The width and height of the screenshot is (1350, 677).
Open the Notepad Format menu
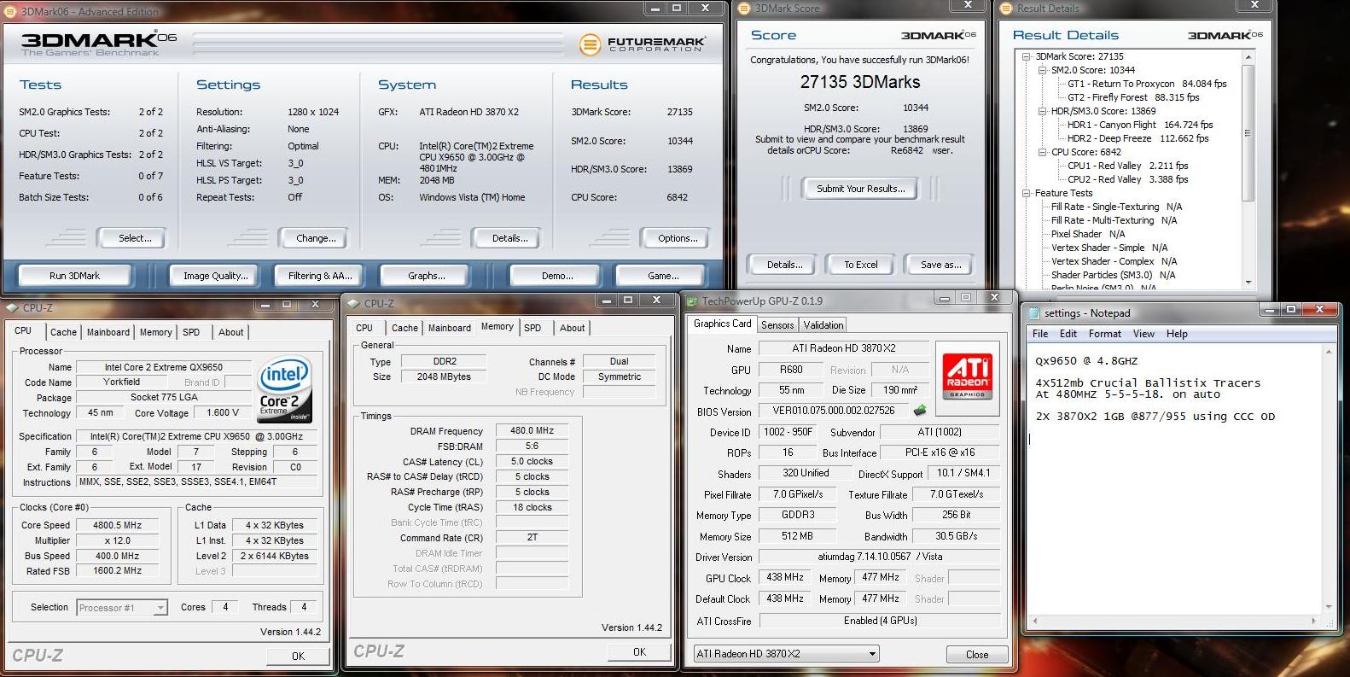[x=1105, y=334]
